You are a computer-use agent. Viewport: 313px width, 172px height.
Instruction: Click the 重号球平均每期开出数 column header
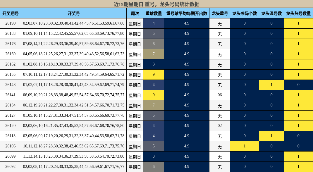click(x=187, y=13)
